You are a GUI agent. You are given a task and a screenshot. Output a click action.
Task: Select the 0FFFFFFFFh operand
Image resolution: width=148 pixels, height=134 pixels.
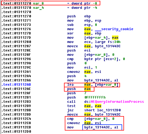pyautogui.click(x=95, y=97)
